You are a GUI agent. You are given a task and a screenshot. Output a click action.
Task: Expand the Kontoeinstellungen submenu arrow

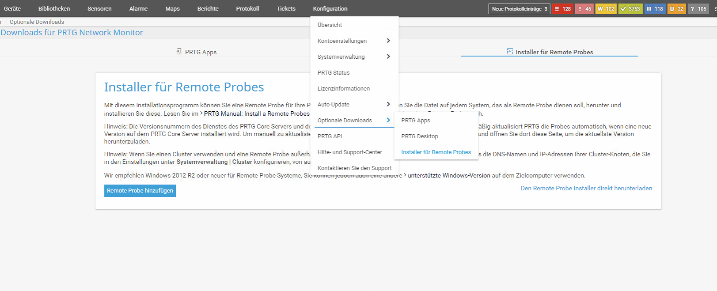click(x=388, y=41)
